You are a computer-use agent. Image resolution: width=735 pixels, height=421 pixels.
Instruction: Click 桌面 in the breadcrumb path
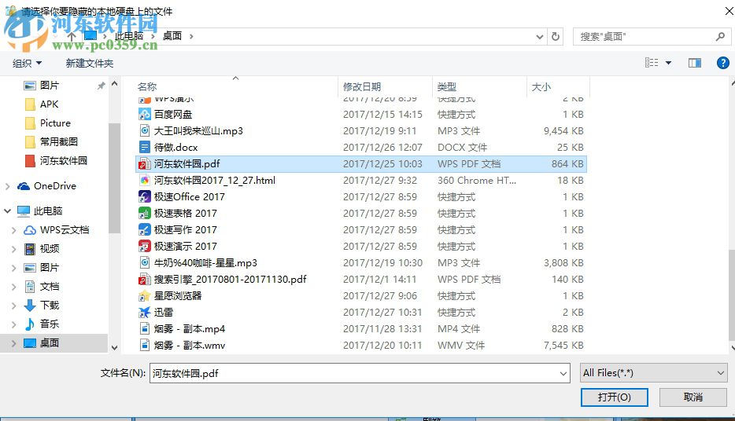click(x=172, y=36)
